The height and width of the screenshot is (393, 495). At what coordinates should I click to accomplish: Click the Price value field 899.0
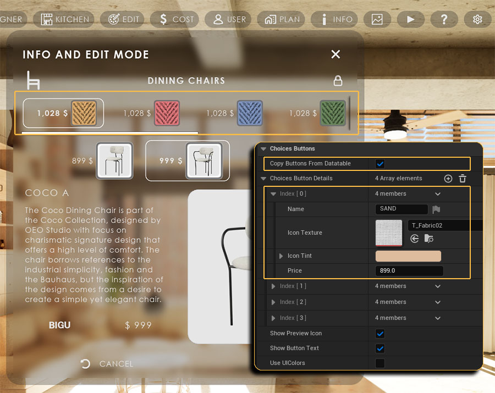409,271
